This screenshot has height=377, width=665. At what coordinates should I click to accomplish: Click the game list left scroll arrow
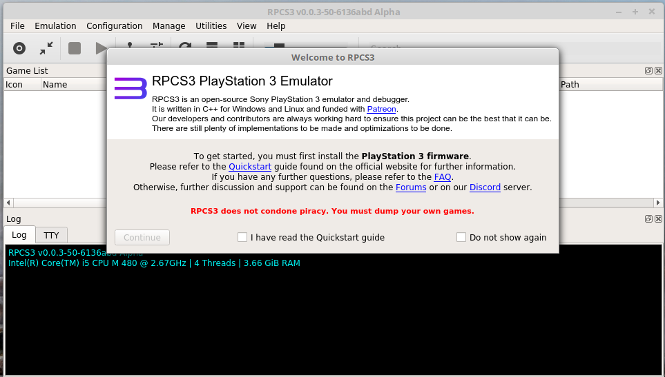click(x=8, y=203)
